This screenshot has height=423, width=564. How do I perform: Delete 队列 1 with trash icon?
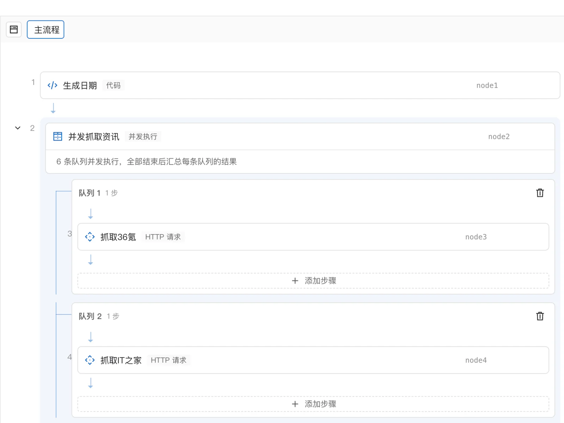540,193
